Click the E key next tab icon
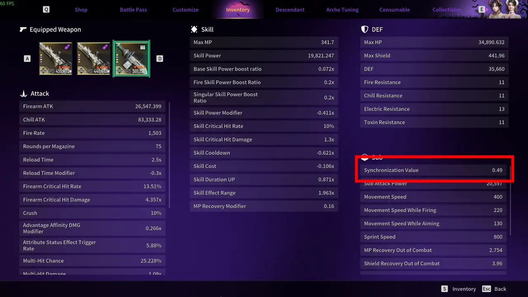Image resolution: width=528 pixels, height=297 pixels. click(481, 9)
